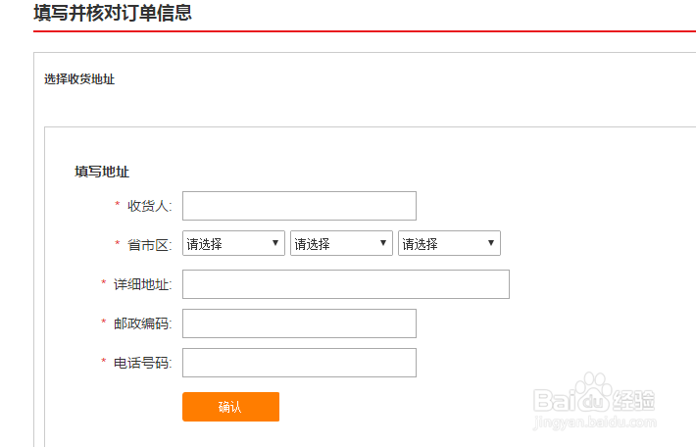696x447 pixels.
Task: Focus the 详细地址 detailed address field
Action: (345, 284)
